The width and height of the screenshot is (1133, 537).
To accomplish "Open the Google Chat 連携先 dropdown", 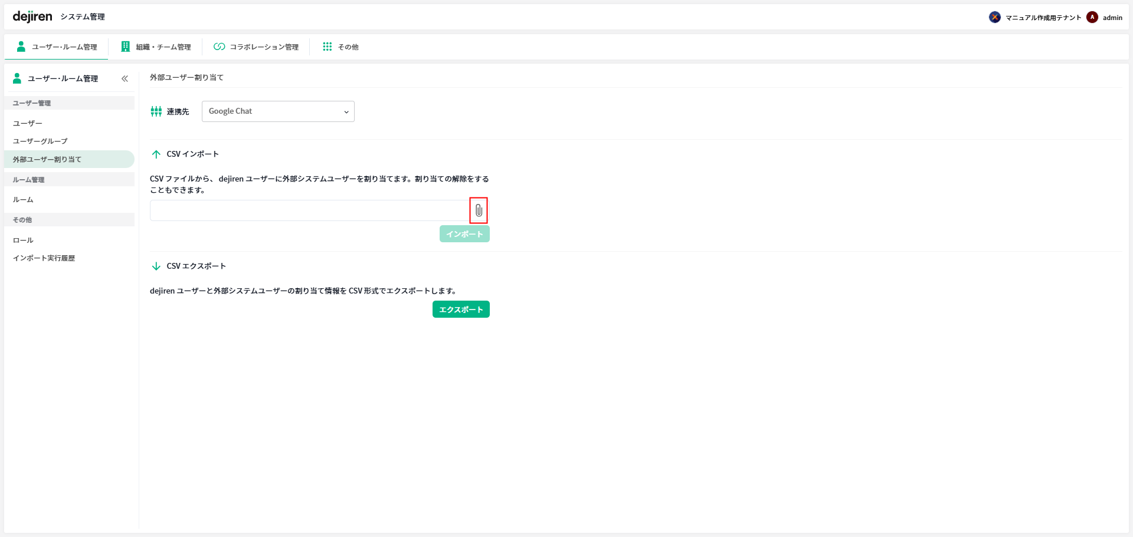I will click(278, 111).
